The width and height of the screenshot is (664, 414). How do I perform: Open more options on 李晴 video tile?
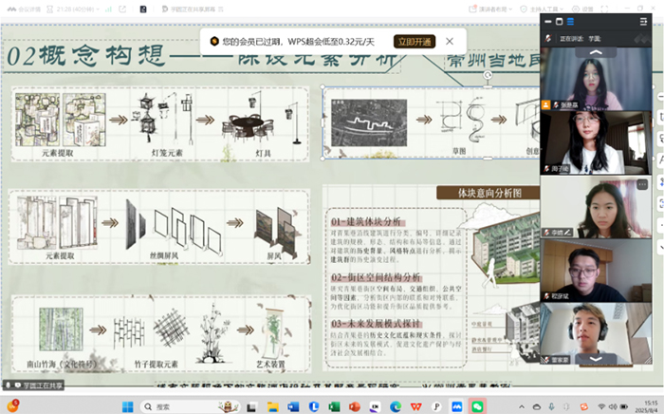(642, 184)
